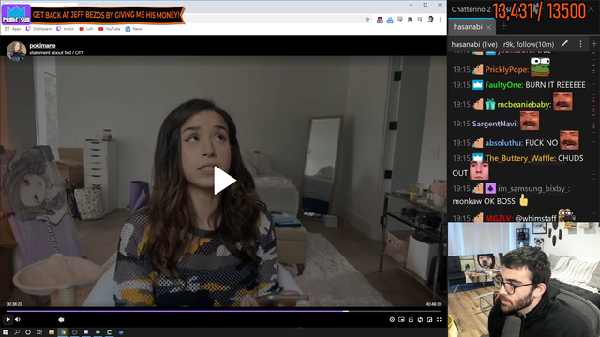This screenshot has width=600, height=337.
Task: Click the r9k, follow(10m) mode label
Action: [x=529, y=44]
